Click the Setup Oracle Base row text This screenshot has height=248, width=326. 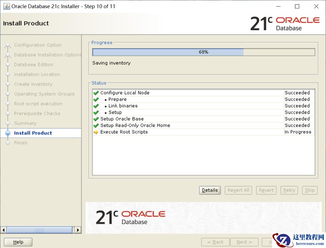tap(122, 119)
